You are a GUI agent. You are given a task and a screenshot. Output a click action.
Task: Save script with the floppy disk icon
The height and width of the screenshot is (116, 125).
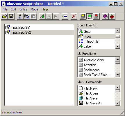(11, 17)
